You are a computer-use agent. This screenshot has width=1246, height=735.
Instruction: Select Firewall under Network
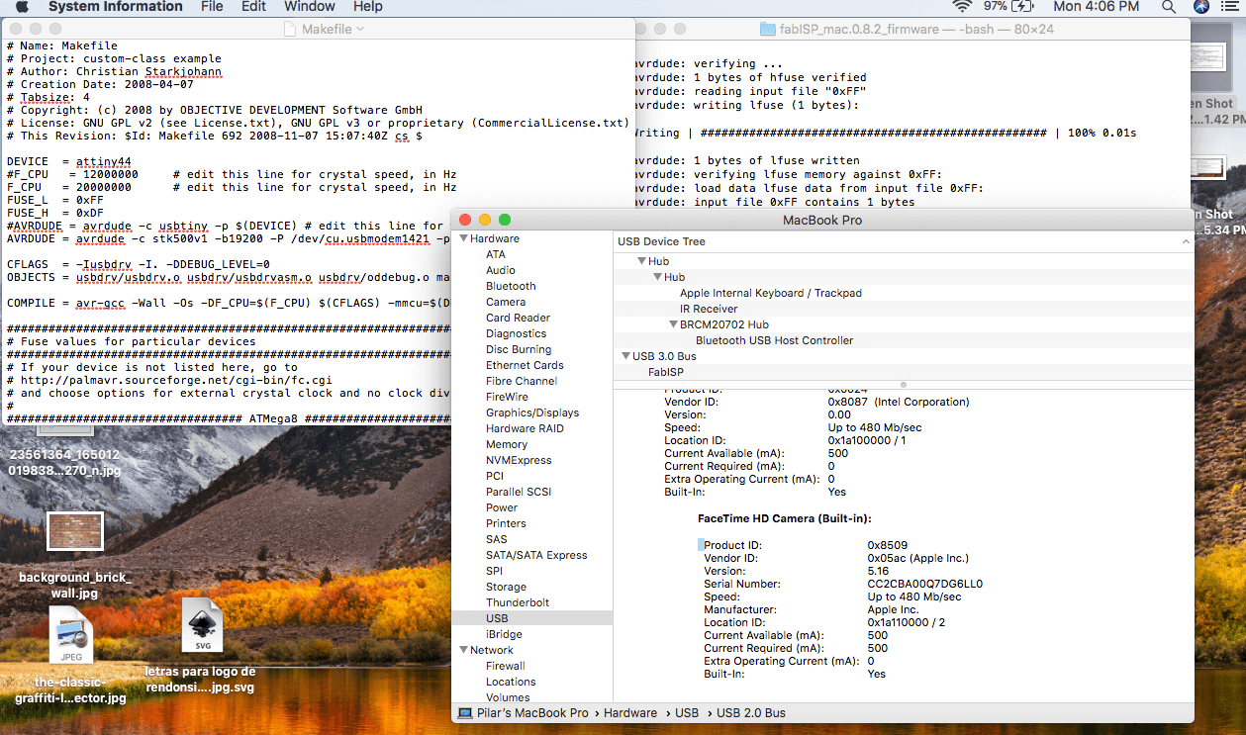pyautogui.click(x=506, y=666)
